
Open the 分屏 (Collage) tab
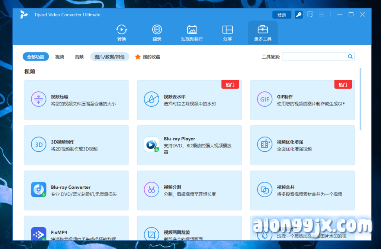click(227, 33)
